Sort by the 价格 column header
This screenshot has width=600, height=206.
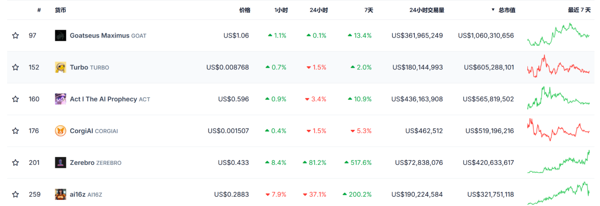[x=245, y=10]
